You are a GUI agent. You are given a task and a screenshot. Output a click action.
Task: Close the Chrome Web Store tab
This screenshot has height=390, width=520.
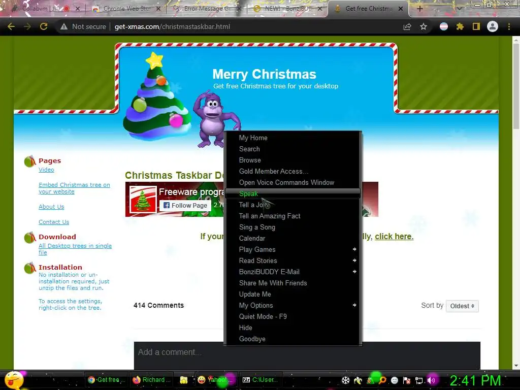coord(158,9)
